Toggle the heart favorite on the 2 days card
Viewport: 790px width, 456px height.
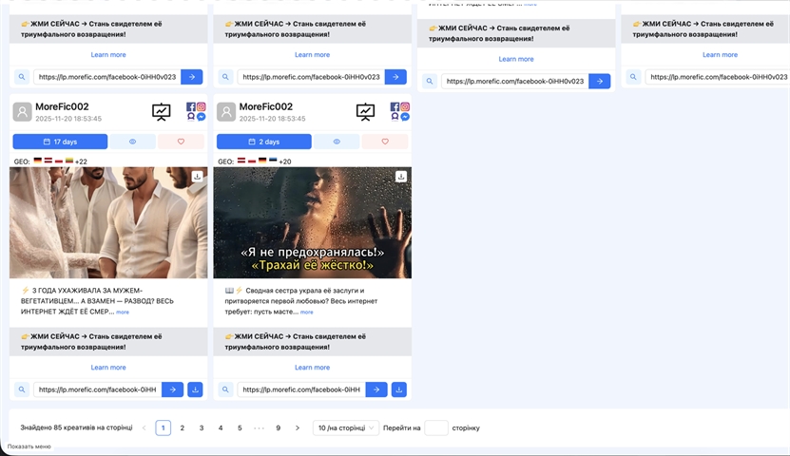pyautogui.click(x=385, y=142)
